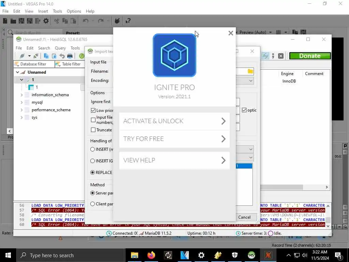Toggle the 'optic' checkbox on dialog right
Viewport: 349px width, 262px height.
click(244, 110)
